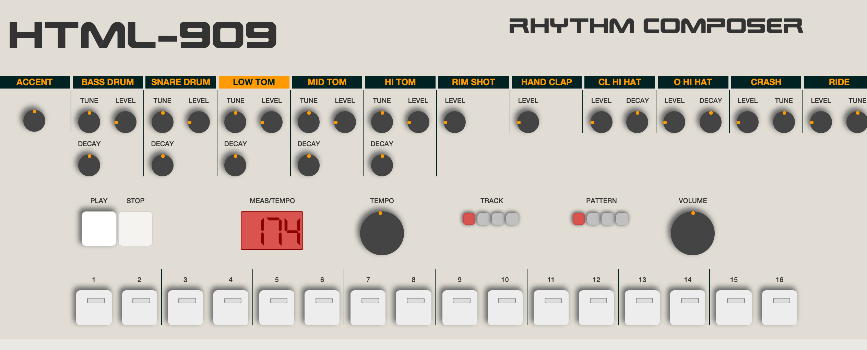
Task: Click the Hi Tom DECAY knob
Action: pyautogui.click(x=382, y=165)
